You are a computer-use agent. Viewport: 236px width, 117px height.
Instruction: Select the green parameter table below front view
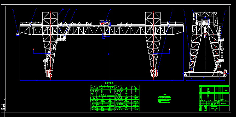tap(114, 98)
